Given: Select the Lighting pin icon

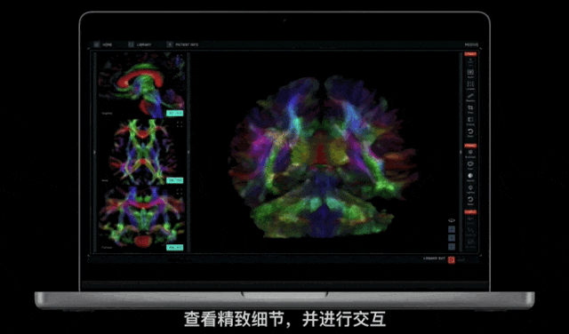Looking at the screenshot, I should (x=470, y=187).
